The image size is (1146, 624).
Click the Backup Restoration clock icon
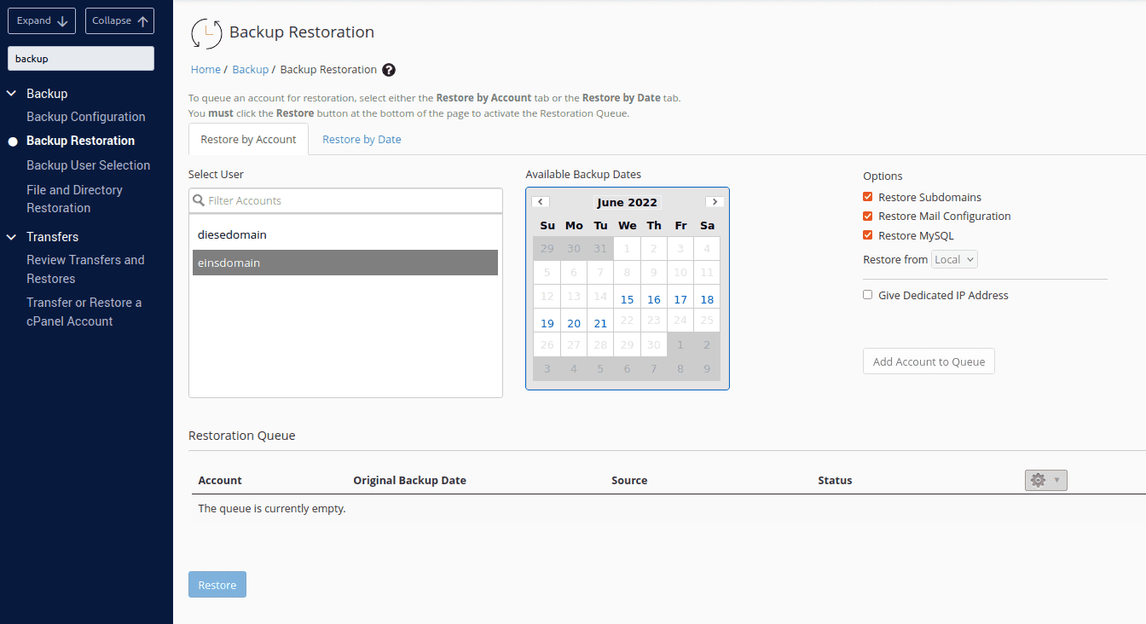coord(206,33)
